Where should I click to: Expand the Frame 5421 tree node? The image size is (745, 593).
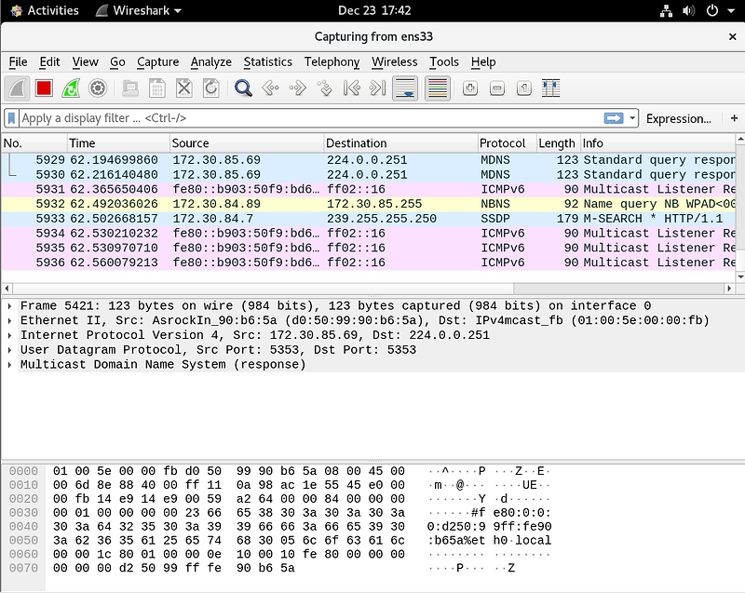9,306
